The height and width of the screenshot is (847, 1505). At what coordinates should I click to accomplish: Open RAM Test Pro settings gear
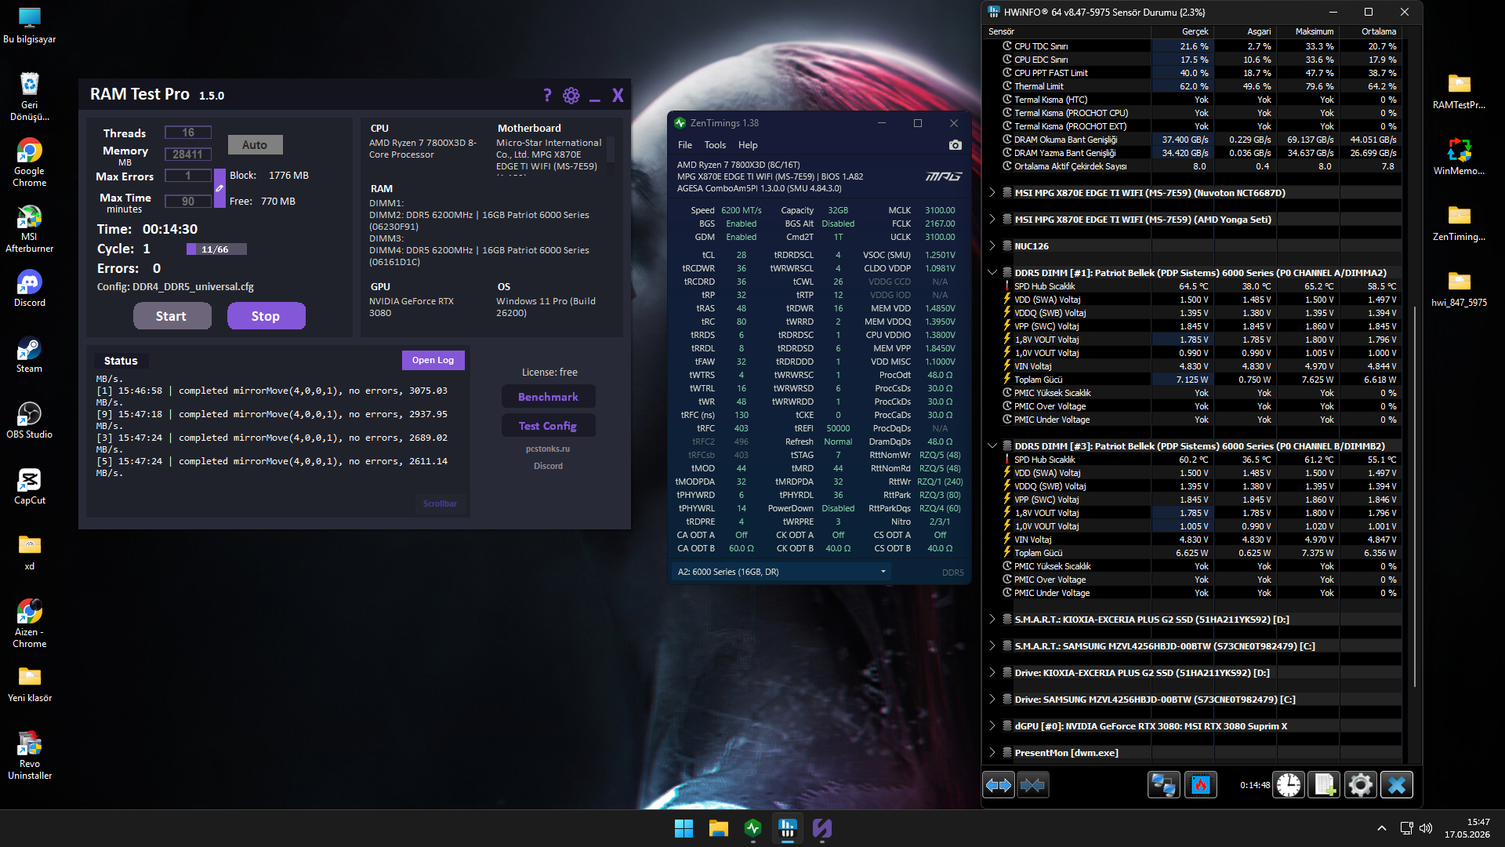[571, 96]
